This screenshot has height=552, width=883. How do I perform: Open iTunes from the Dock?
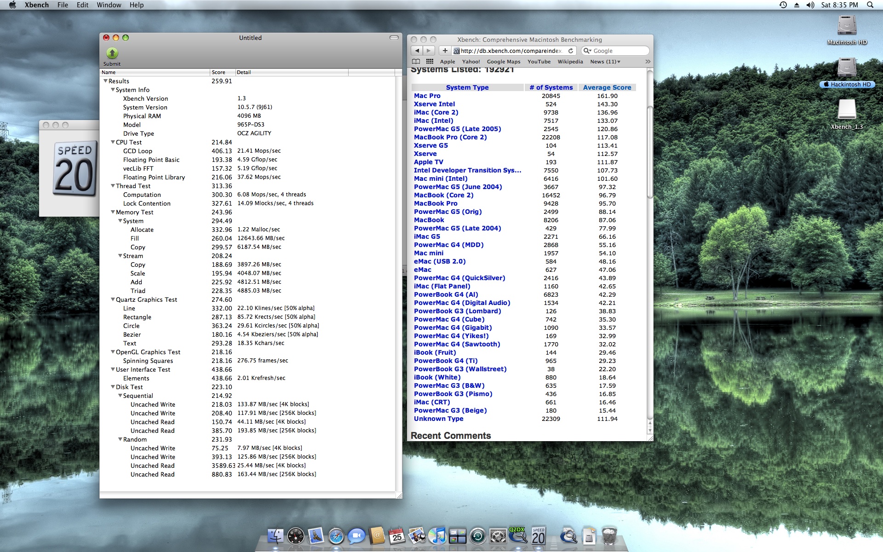click(x=438, y=536)
